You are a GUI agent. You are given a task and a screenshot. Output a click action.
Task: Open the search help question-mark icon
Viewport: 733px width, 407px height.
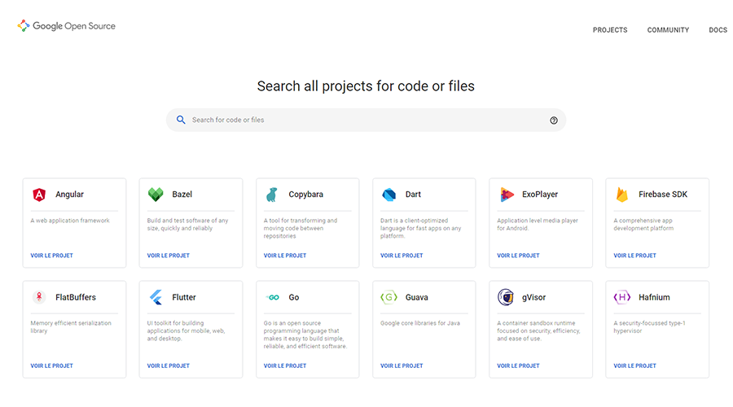554,120
